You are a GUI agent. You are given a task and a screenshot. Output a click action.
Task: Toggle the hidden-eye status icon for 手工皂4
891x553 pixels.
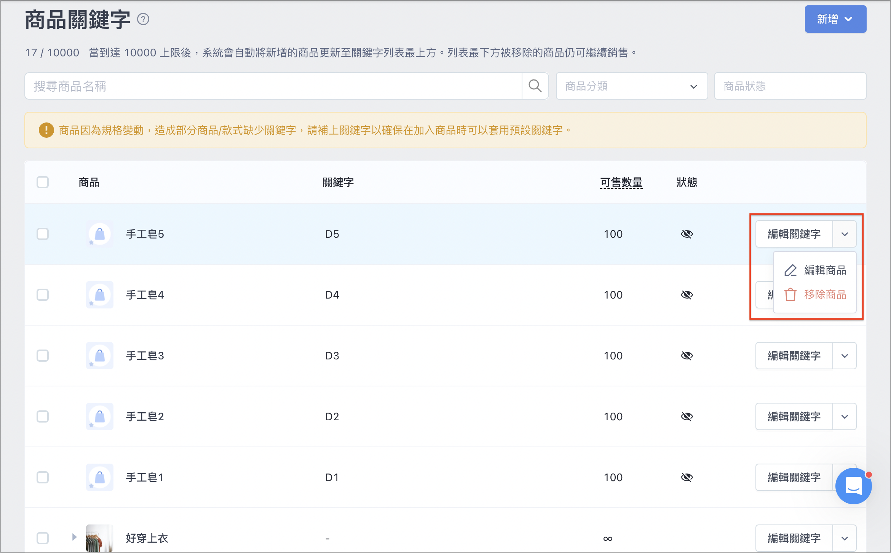pos(687,295)
